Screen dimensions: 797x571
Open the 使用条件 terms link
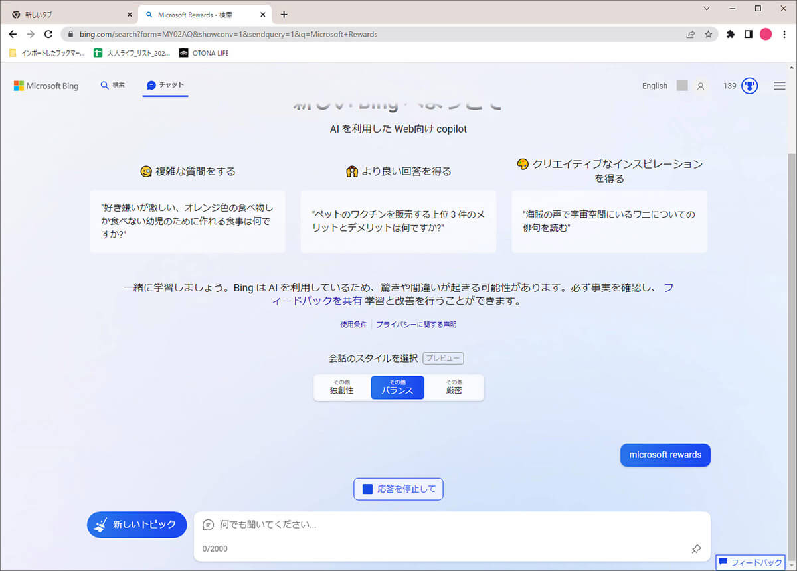pos(353,325)
